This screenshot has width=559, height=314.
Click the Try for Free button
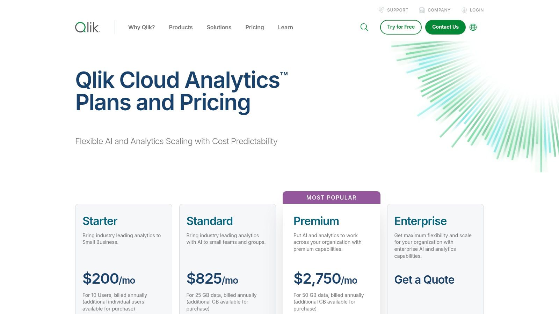coord(401,27)
